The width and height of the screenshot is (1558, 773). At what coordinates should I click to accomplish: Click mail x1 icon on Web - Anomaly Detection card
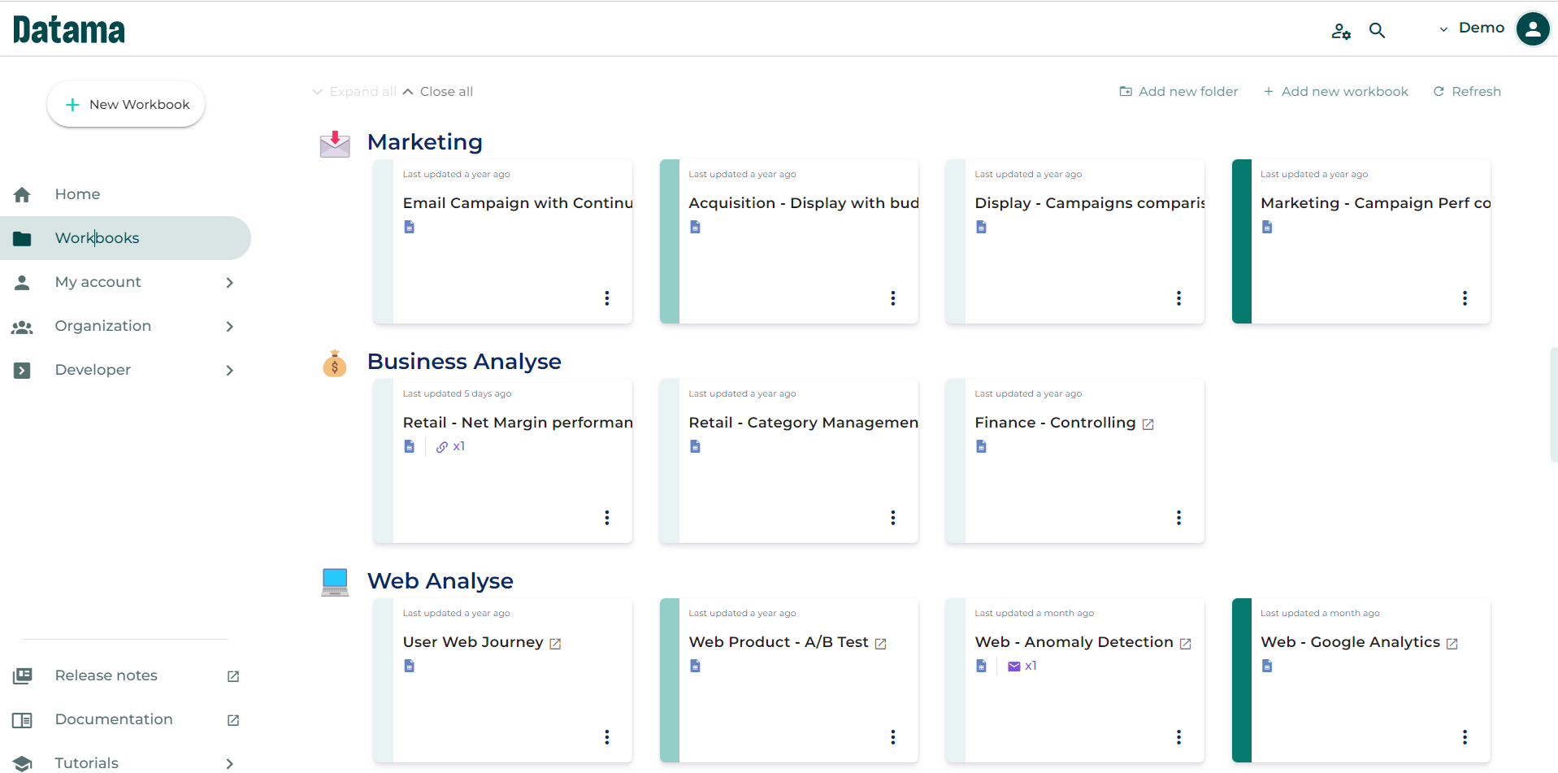pyautogui.click(x=1022, y=666)
